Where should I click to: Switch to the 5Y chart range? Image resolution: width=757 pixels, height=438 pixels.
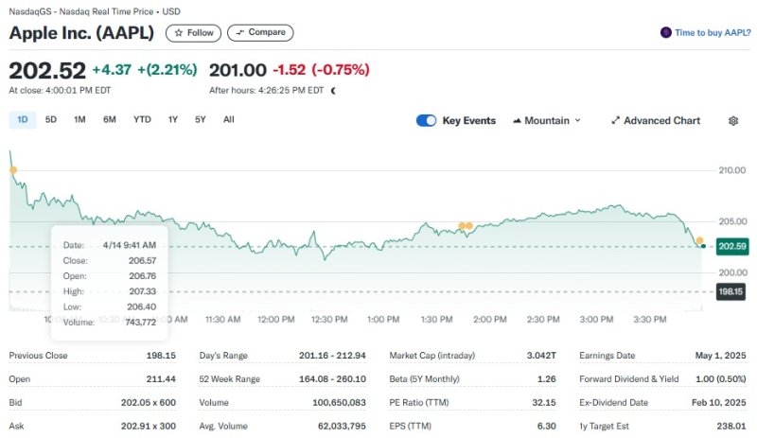pos(201,119)
